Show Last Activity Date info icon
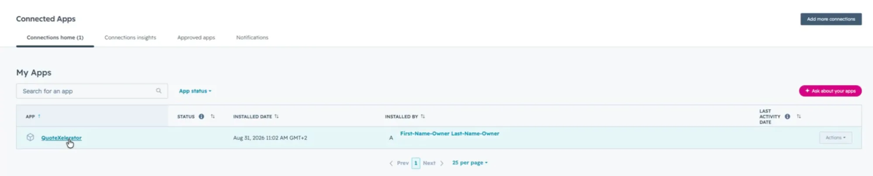Viewport: 873px width, 176px height. pos(787,116)
